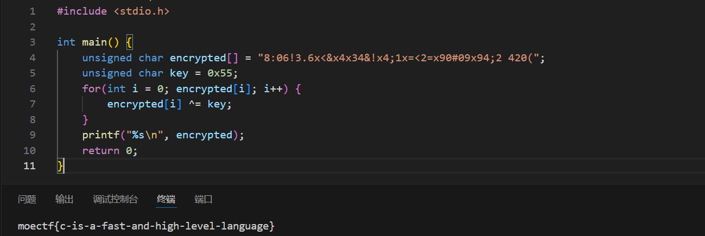
Task: Click the #include directive text
Action: point(82,11)
